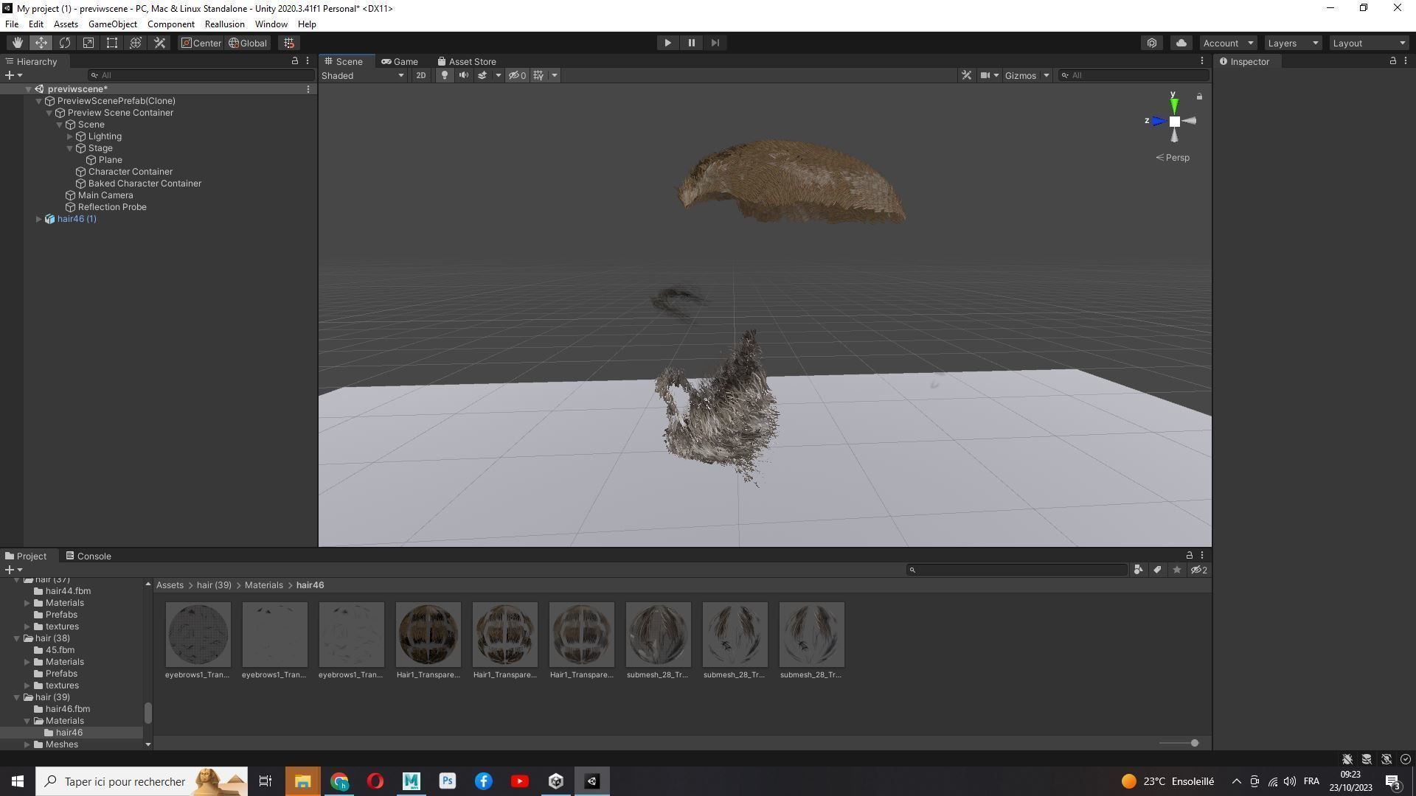Toggle the 2D view mode

pos(420,75)
